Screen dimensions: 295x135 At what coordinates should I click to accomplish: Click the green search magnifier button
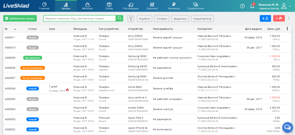coord(119,18)
